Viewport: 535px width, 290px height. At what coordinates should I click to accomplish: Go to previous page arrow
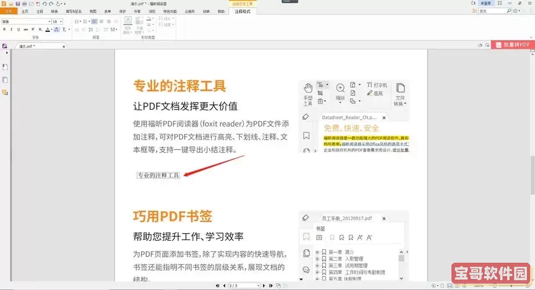[224, 285]
